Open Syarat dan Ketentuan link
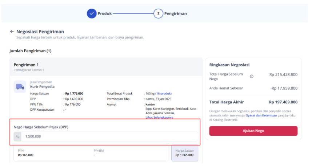The width and height of the screenshot is (324, 168). click(x=261, y=115)
